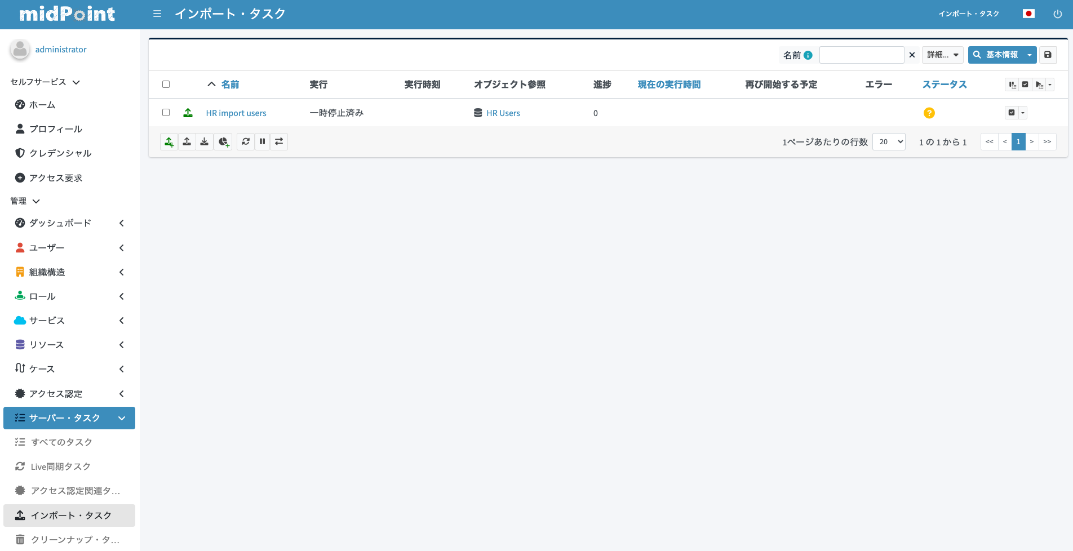Click the check action button for HR import users
Image resolution: width=1073 pixels, height=551 pixels.
[x=1012, y=113]
